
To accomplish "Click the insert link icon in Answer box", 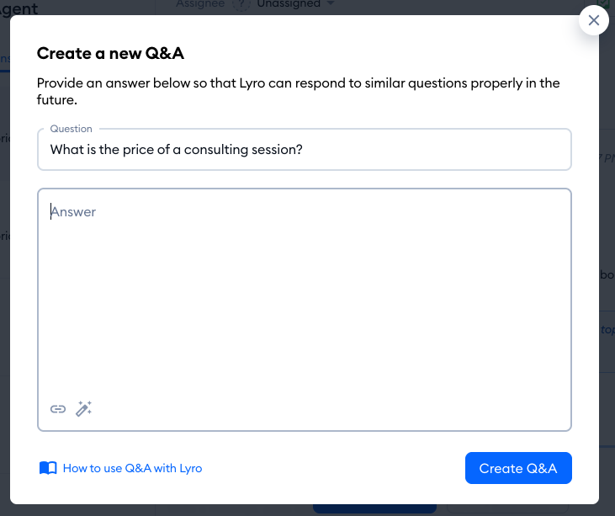I will 58,409.
